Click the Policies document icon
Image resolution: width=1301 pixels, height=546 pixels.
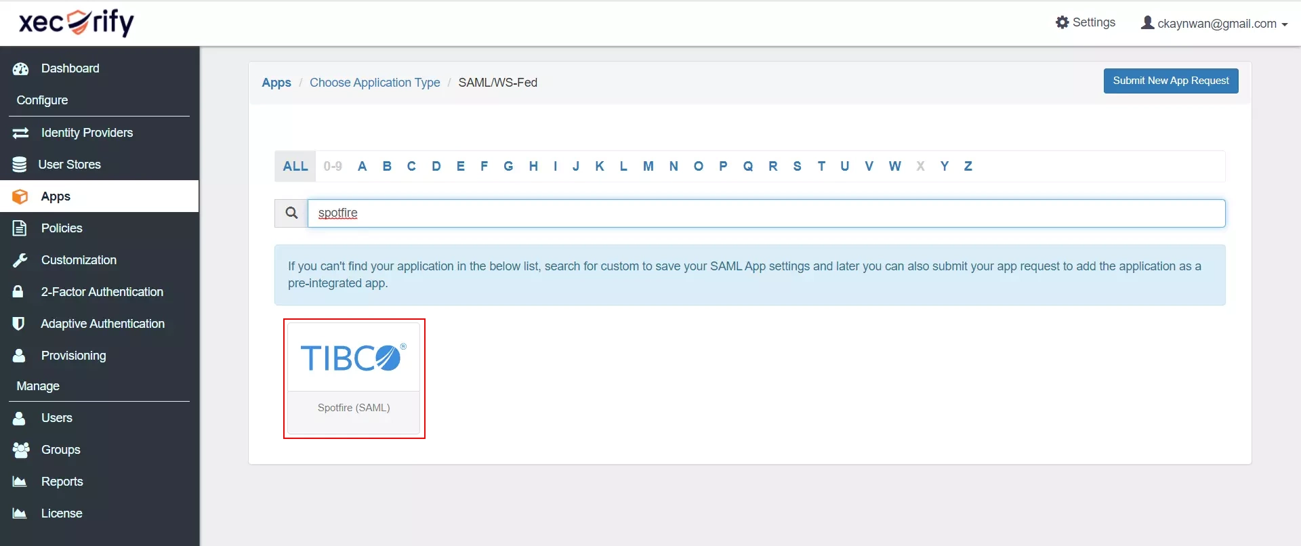[x=20, y=228]
